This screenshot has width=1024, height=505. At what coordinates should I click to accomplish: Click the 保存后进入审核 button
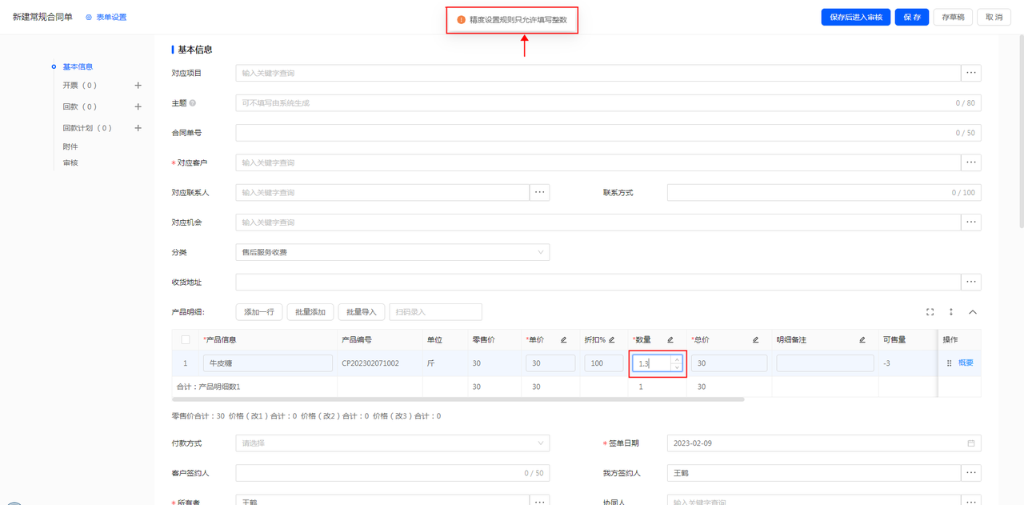pyautogui.click(x=856, y=17)
